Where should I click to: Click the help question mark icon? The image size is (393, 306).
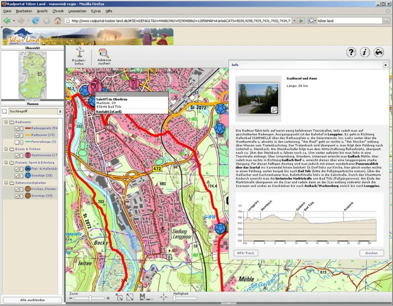(351, 52)
